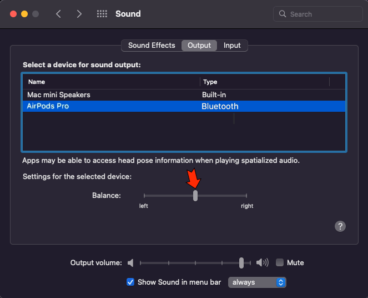Select Mac mini Speakers output device

(184, 95)
